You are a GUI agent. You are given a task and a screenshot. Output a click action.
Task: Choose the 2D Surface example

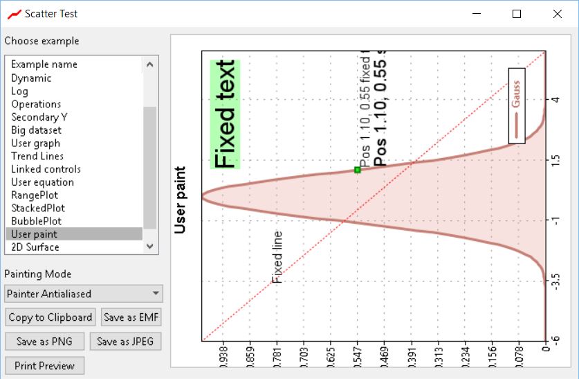[35, 247]
